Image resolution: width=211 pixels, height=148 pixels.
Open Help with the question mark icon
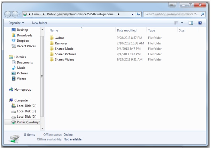(x=200, y=23)
